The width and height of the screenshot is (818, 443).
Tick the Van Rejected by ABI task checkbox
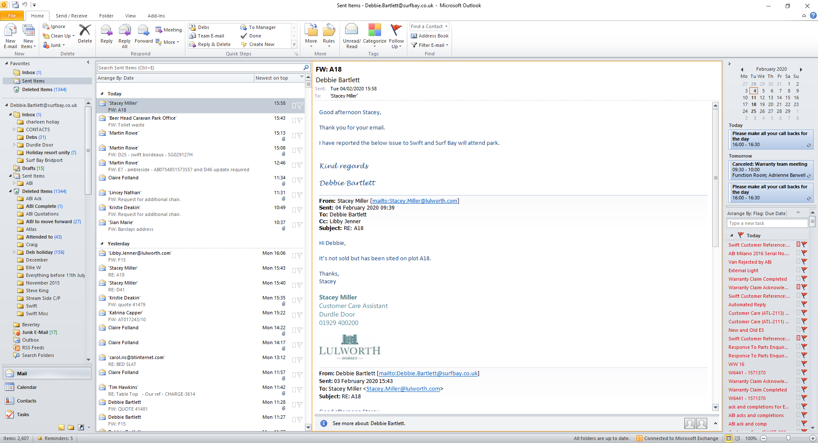tap(798, 262)
